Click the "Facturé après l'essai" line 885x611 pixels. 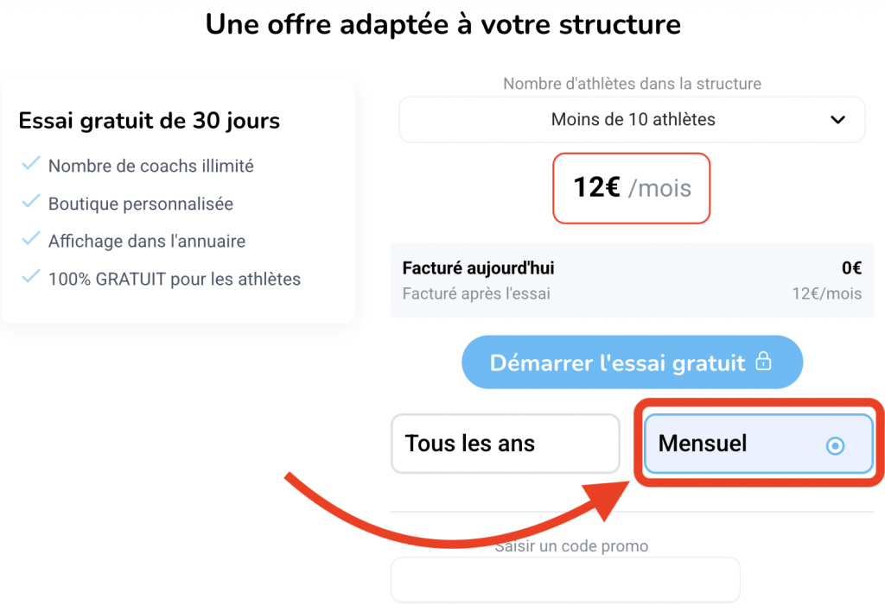tap(476, 293)
